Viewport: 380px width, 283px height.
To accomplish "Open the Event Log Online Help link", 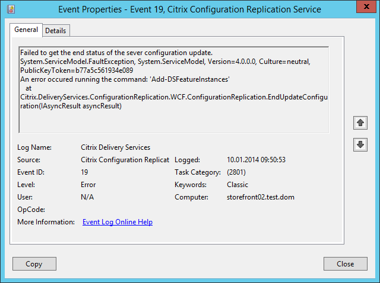I will pyautogui.click(x=117, y=222).
